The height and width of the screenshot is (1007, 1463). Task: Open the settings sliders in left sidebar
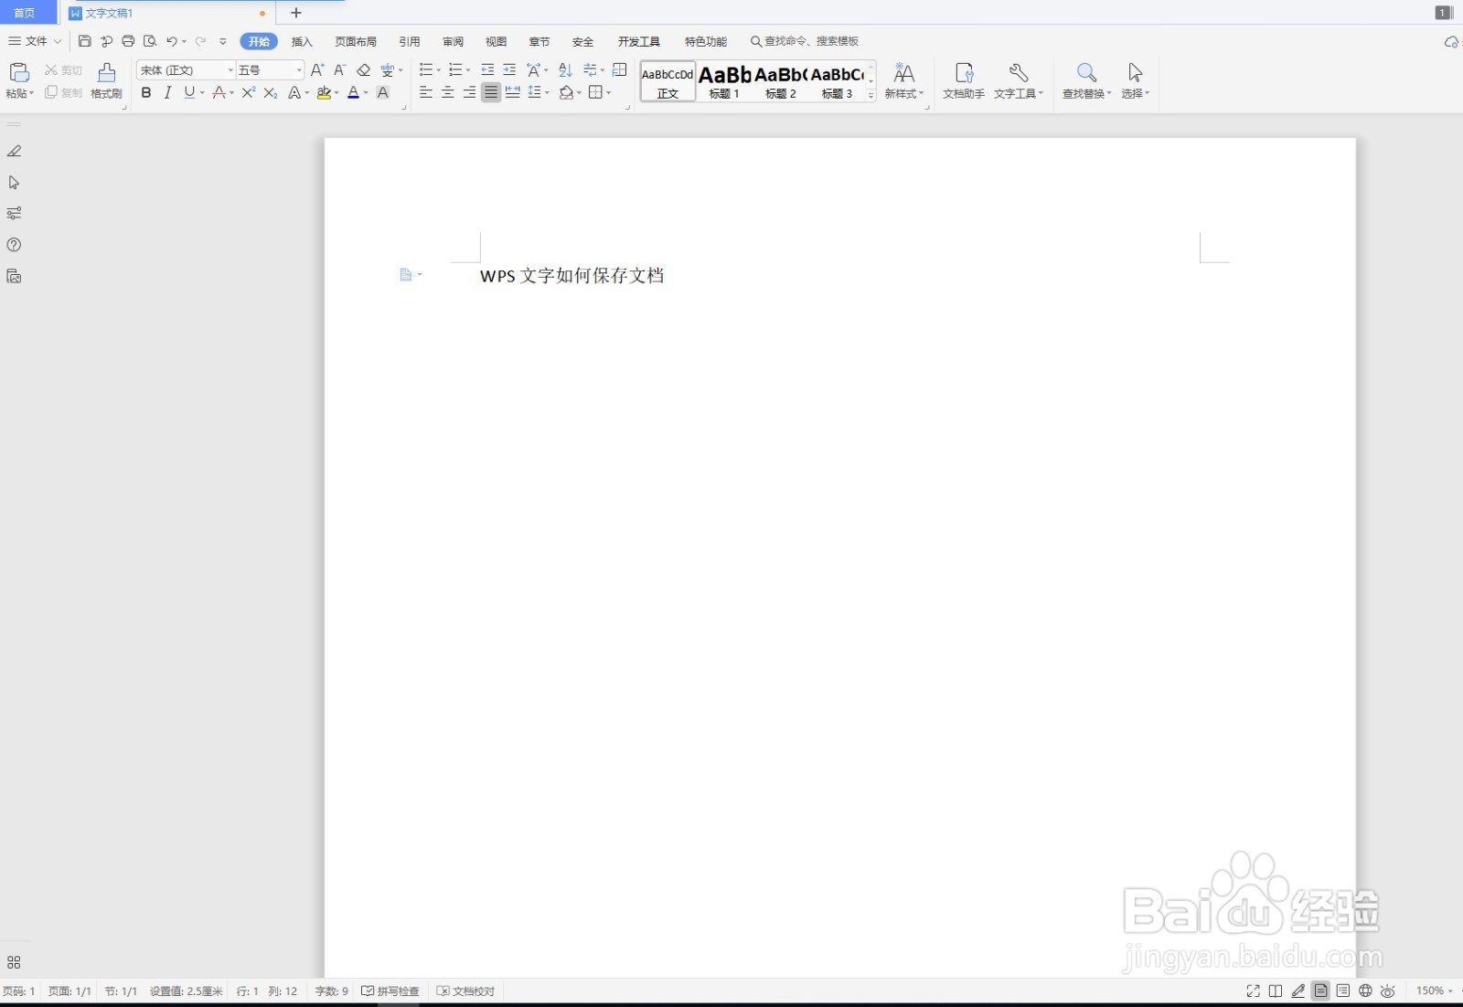pyautogui.click(x=14, y=214)
